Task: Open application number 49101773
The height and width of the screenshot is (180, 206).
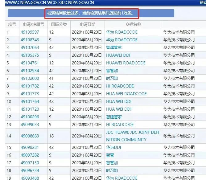Action: tap(30, 94)
